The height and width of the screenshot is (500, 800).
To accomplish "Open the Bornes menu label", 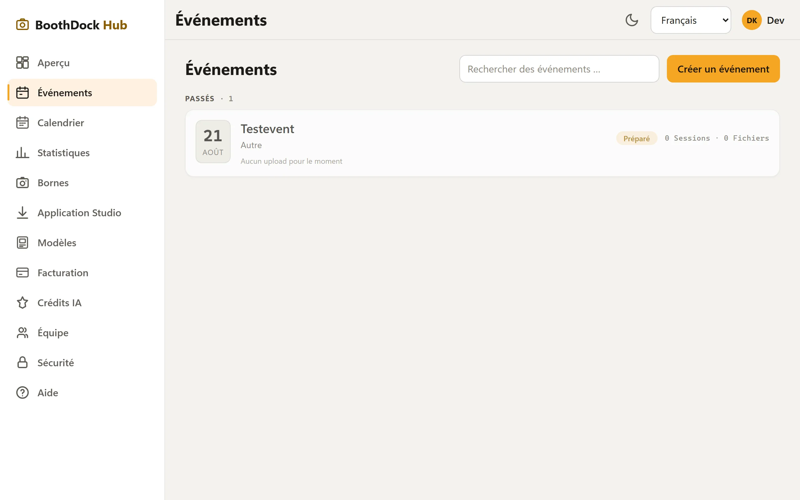I will [53, 183].
